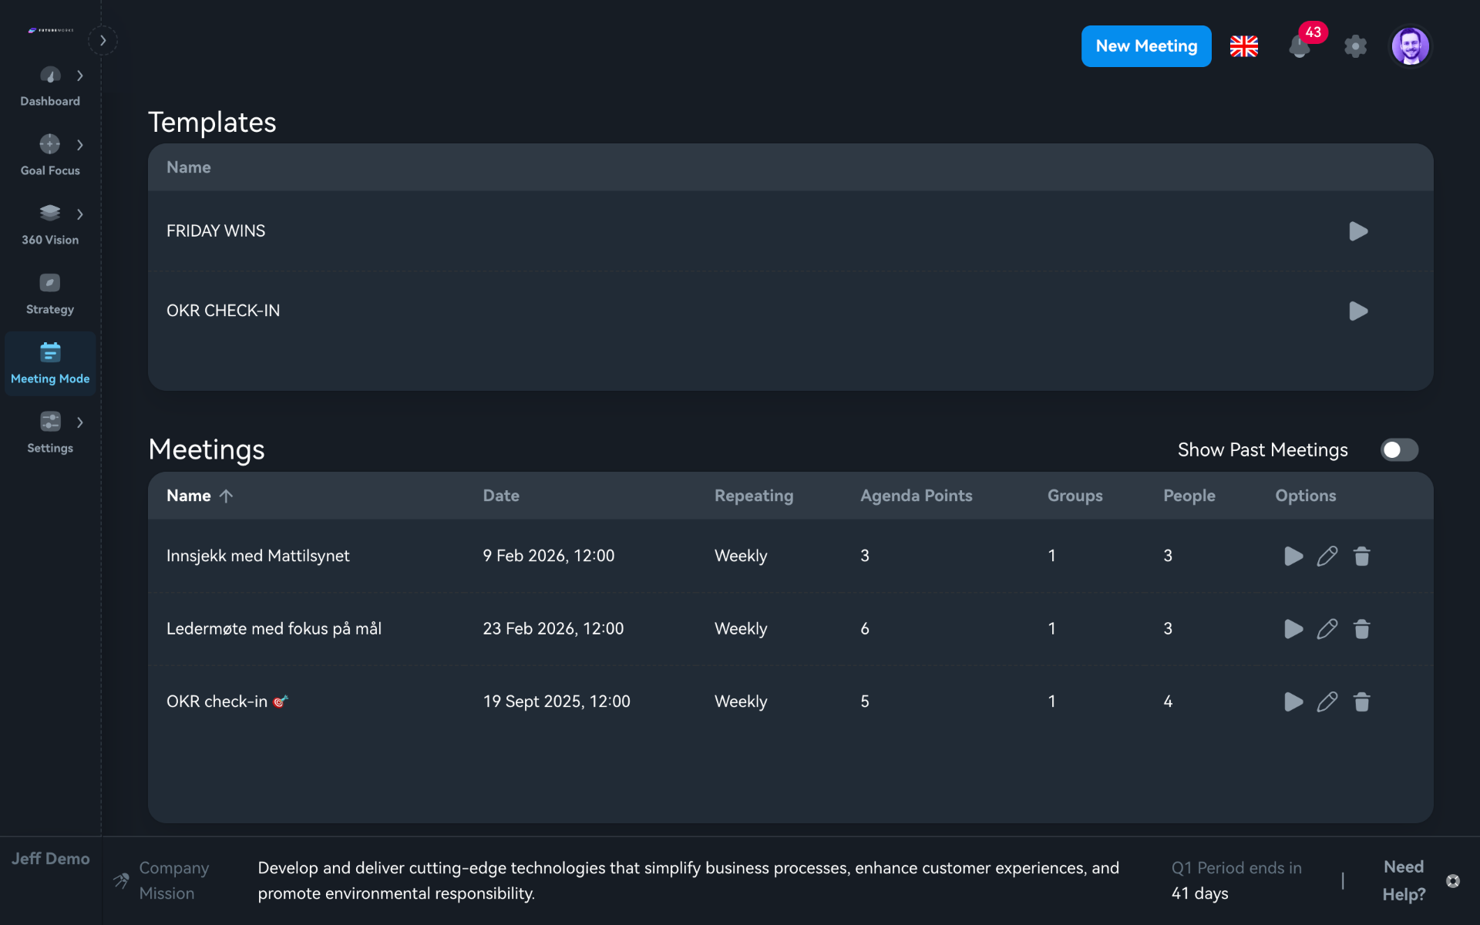Start the FRIDAY WINS template
The image size is (1480, 925).
coord(1358,231)
